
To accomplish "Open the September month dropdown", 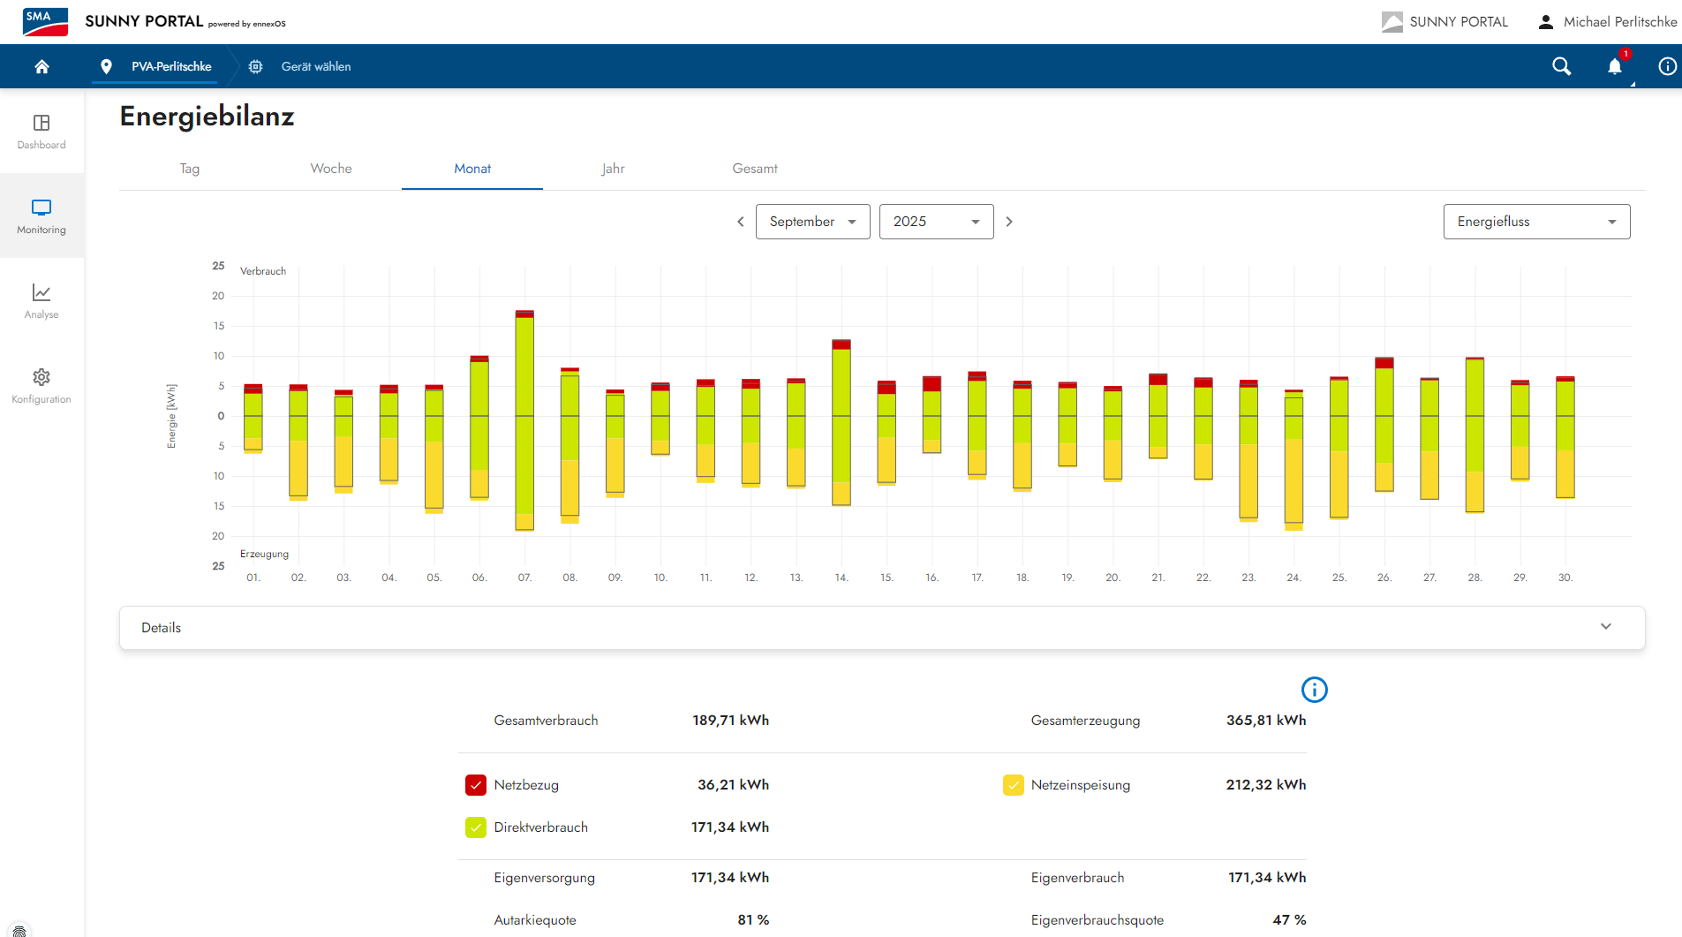I will coord(812,222).
